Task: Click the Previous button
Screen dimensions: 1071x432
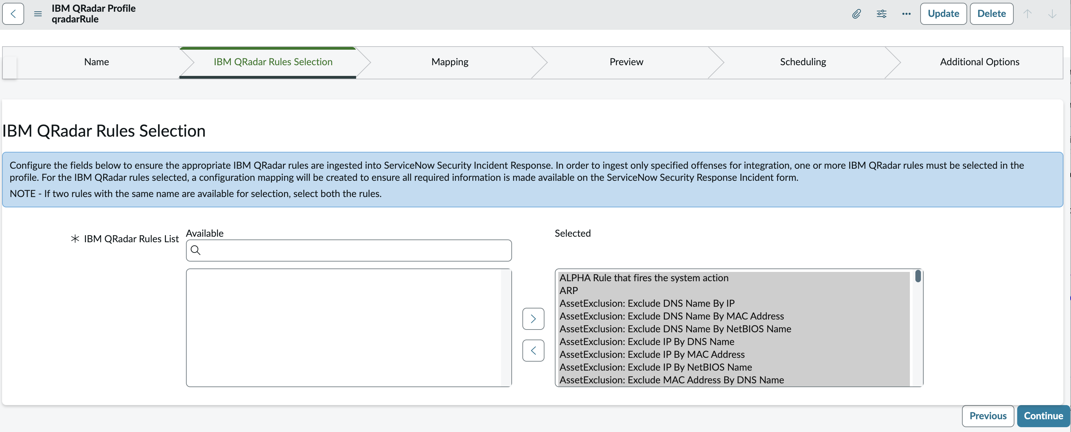Action: tap(988, 416)
